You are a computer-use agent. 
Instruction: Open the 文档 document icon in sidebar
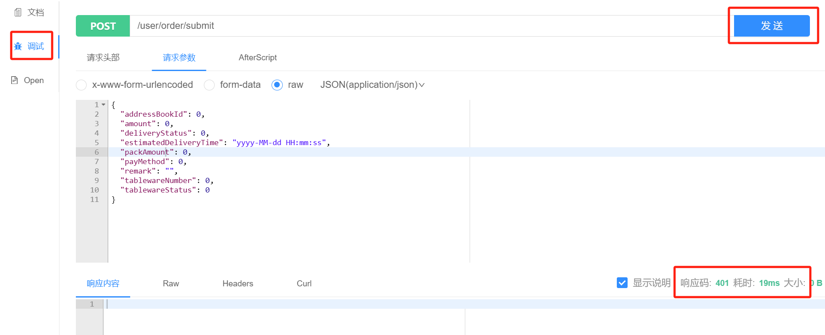18,12
